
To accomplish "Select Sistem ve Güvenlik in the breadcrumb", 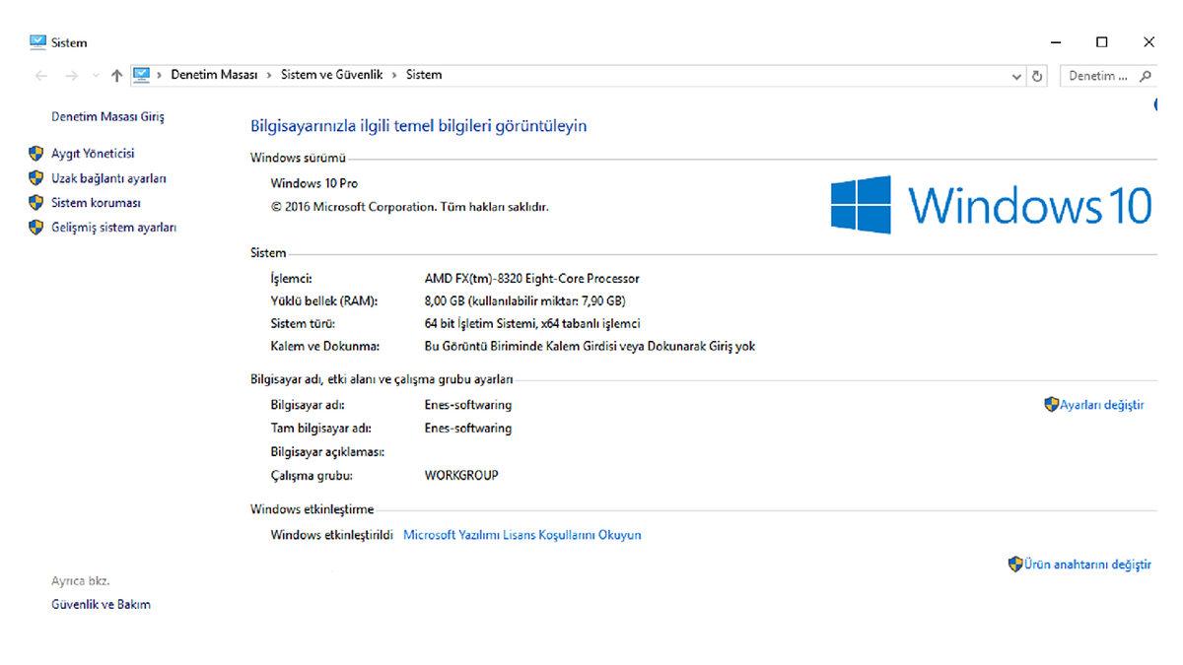I will point(332,74).
